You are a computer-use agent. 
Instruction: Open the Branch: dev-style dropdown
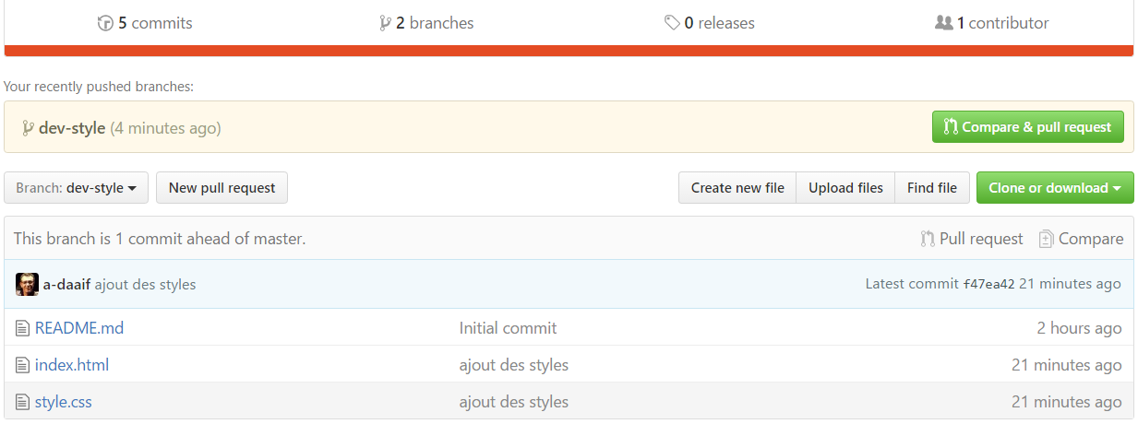(76, 188)
